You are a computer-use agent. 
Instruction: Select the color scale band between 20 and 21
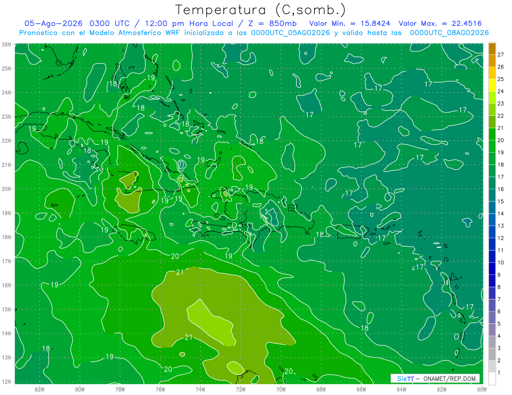(x=492, y=134)
